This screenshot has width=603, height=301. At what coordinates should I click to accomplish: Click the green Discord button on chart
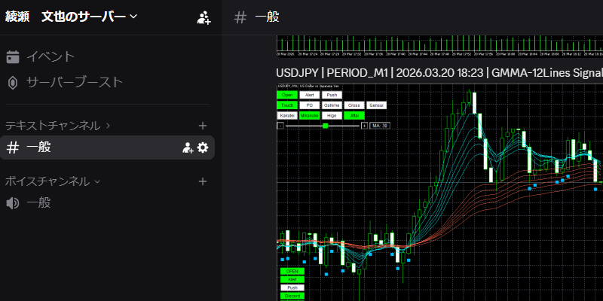click(x=291, y=296)
